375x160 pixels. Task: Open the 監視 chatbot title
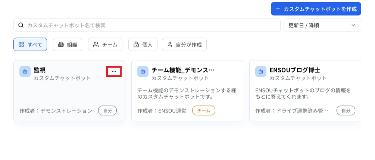point(40,70)
